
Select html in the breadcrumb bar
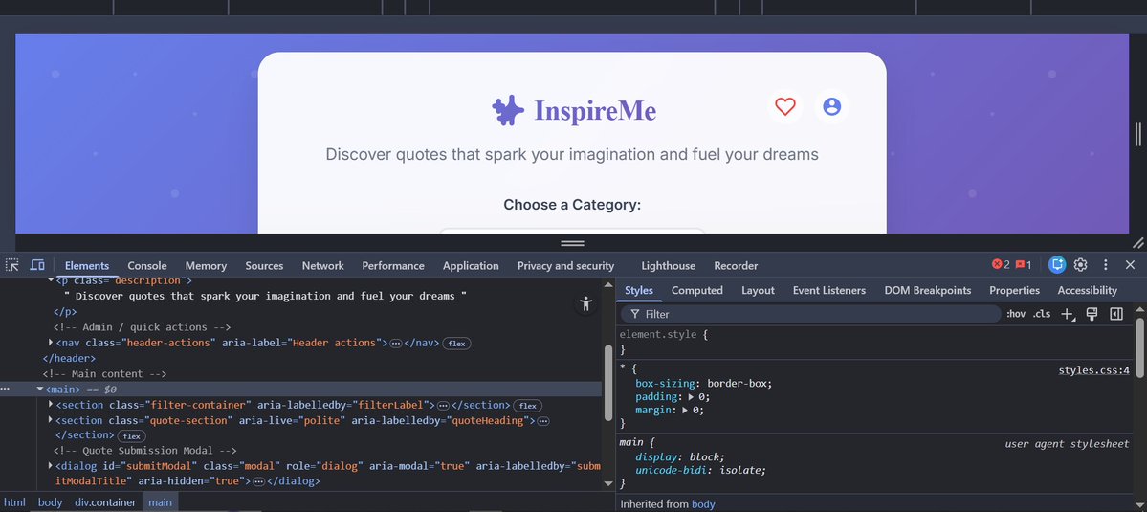pyautogui.click(x=14, y=502)
